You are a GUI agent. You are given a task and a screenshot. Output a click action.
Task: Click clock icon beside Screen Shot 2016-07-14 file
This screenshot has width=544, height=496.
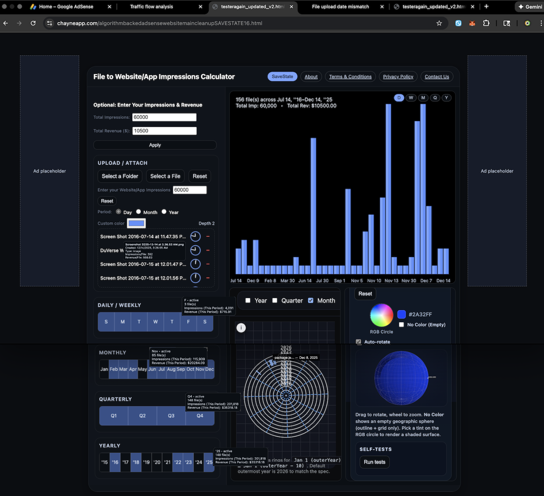point(195,237)
